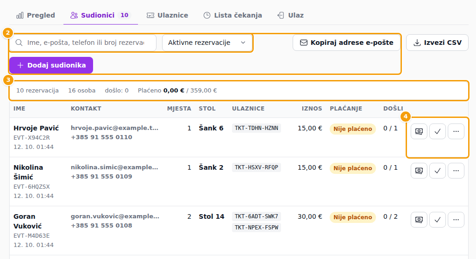The image size is (476, 259).
Task: Click the clock icon beside Lista čekanja
Action: coord(207,15)
